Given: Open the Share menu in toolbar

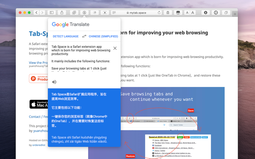Looking at the screenshot, I should [62, 13].
